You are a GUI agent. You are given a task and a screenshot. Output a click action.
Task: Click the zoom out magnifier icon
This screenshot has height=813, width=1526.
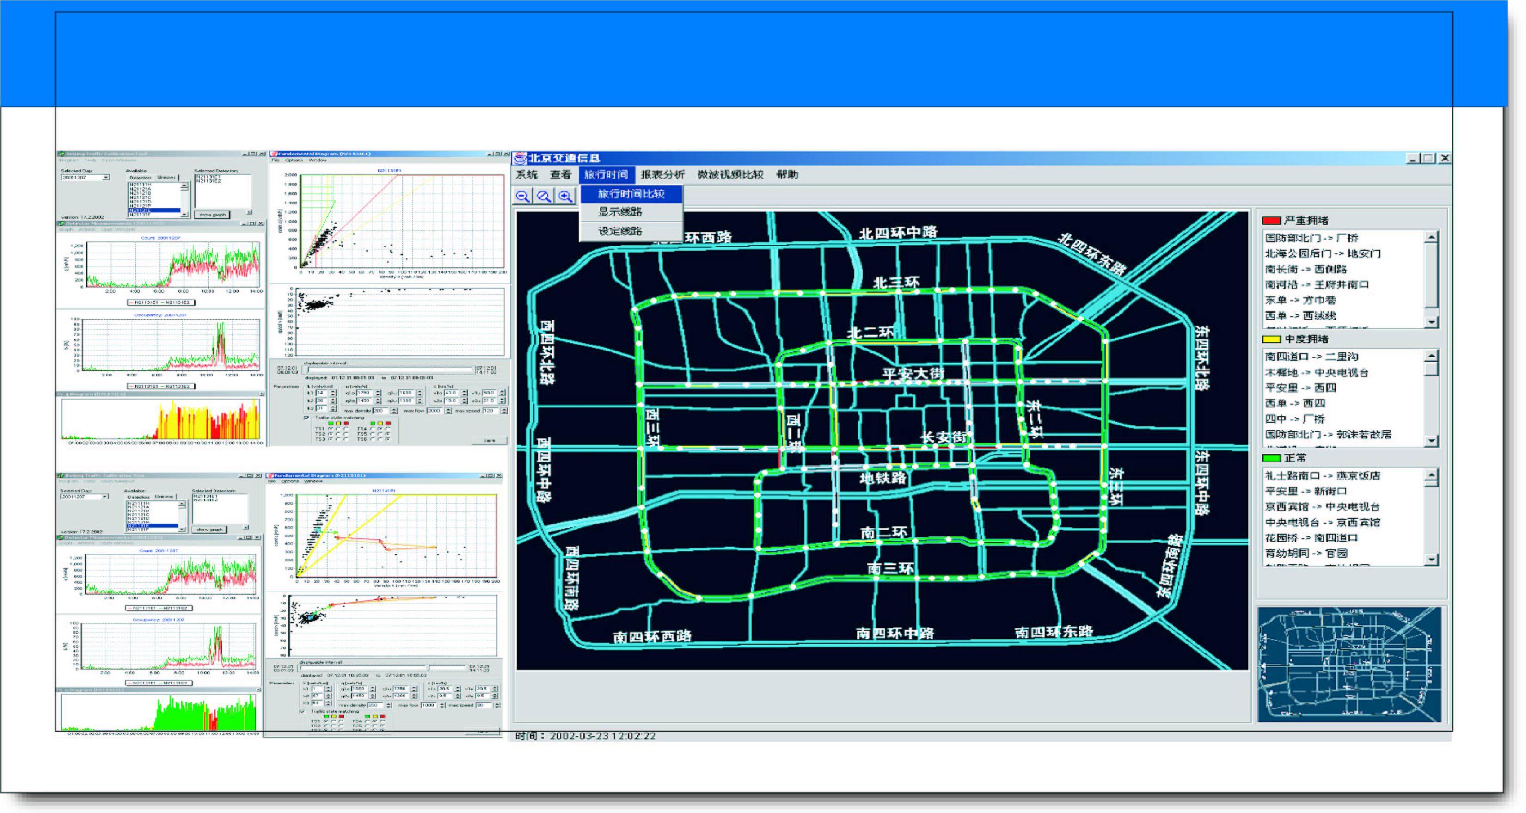522,196
